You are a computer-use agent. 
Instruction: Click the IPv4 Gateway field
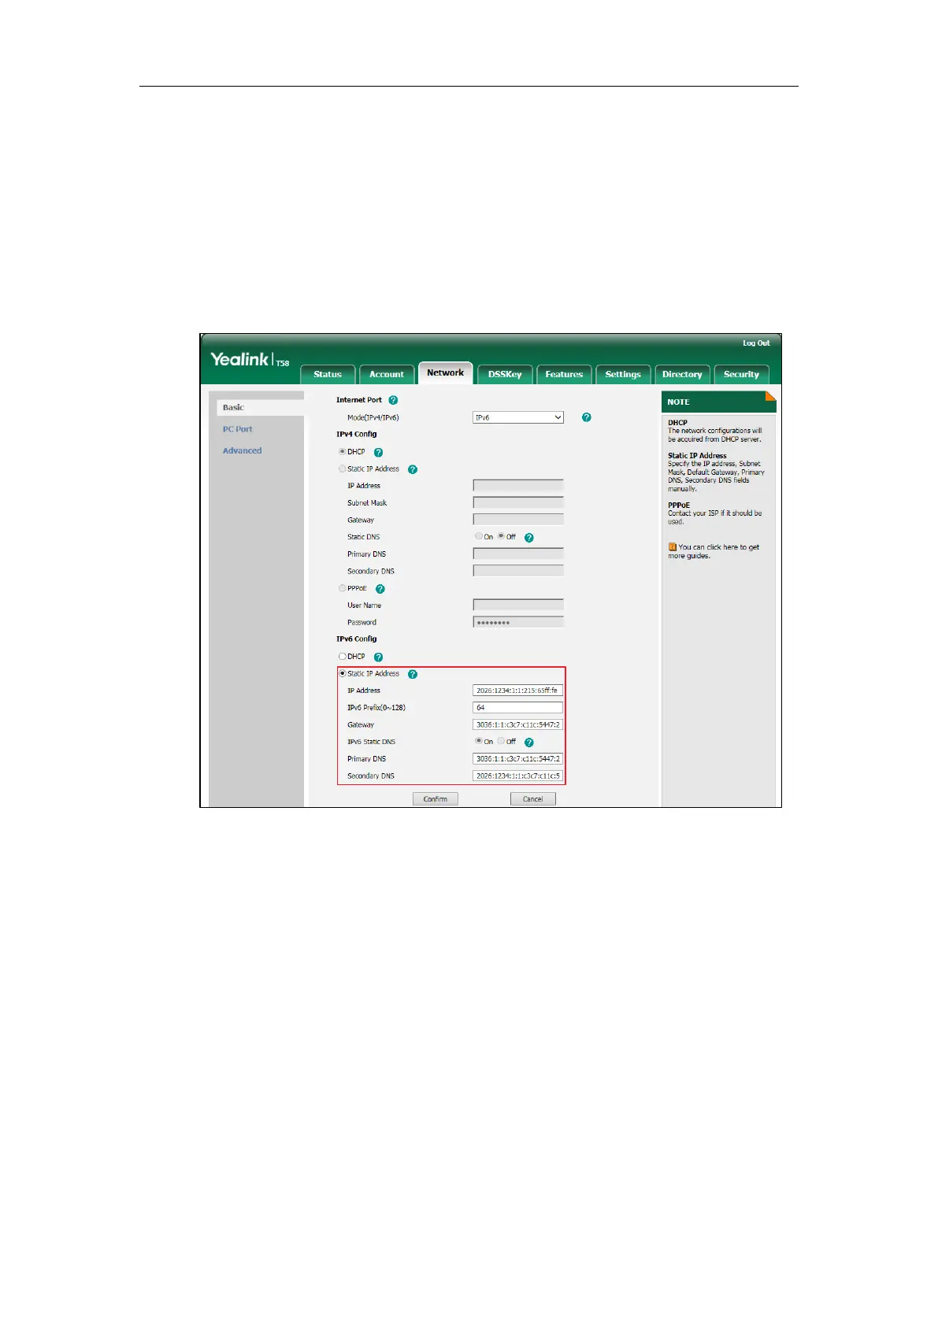(x=518, y=520)
